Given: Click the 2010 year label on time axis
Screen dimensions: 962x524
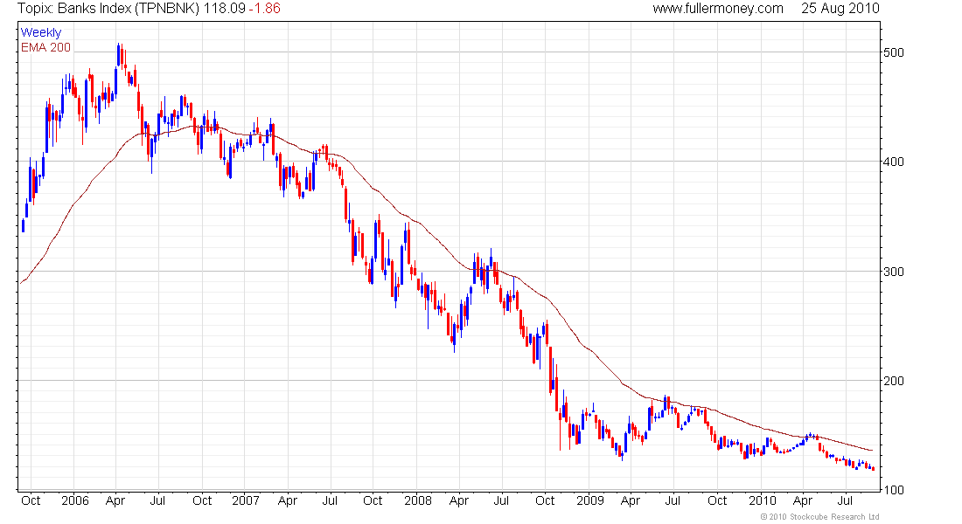Looking at the screenshot, I should pyautogui.click(x=762, y=500).
